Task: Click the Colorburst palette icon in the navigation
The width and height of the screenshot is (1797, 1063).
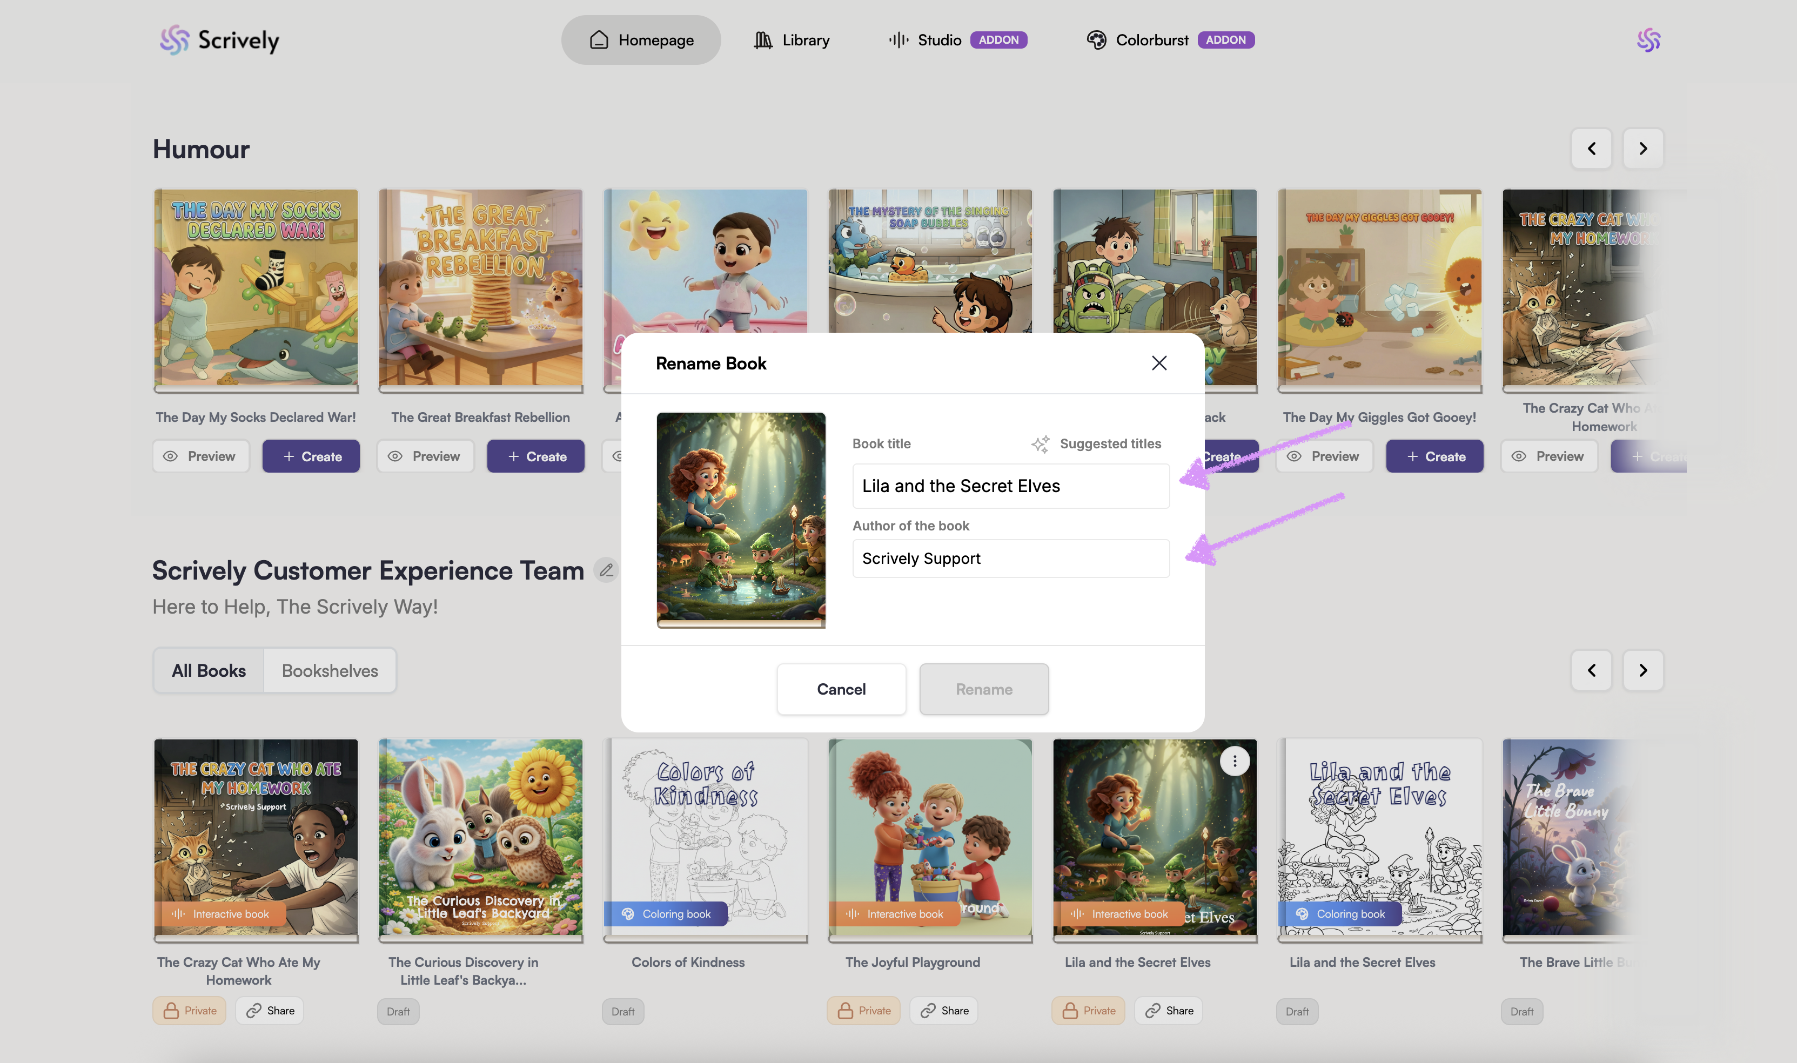Action: coord(1096,40)
